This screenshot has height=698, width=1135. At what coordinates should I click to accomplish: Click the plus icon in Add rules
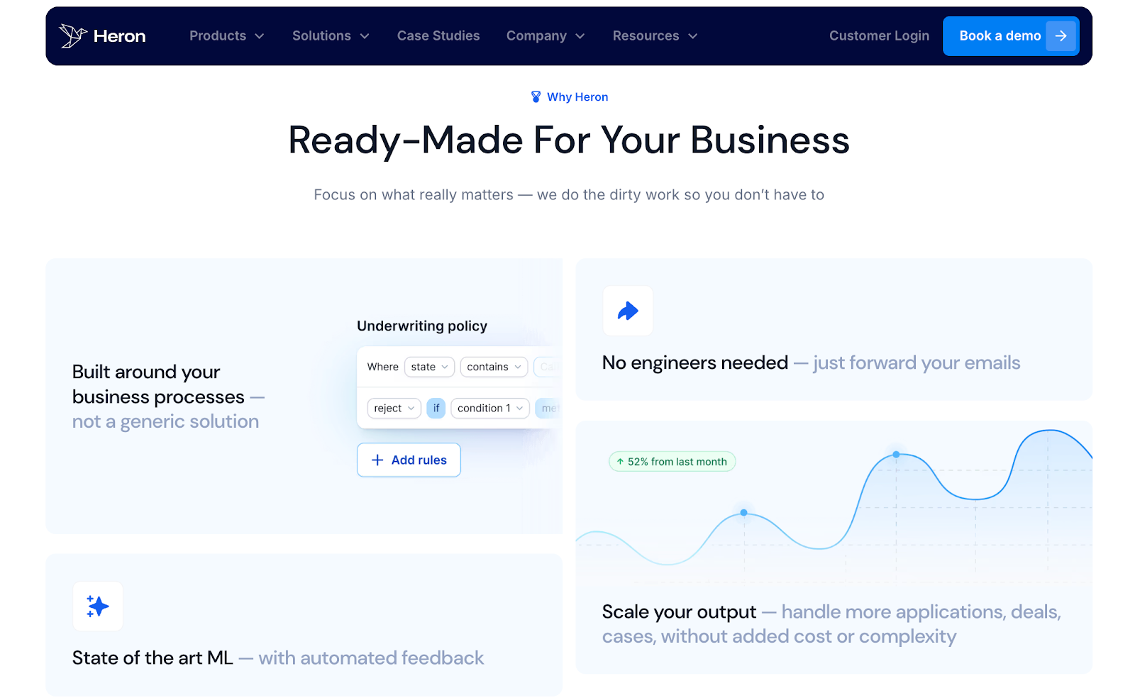click(x=377, y=460)
